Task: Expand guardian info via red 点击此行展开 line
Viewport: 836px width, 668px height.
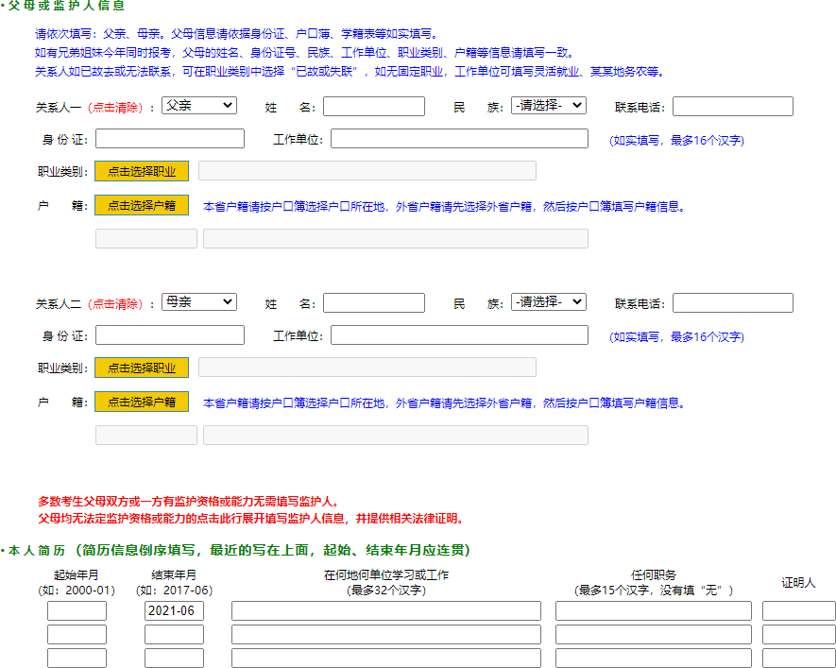Action: [250, 519]
